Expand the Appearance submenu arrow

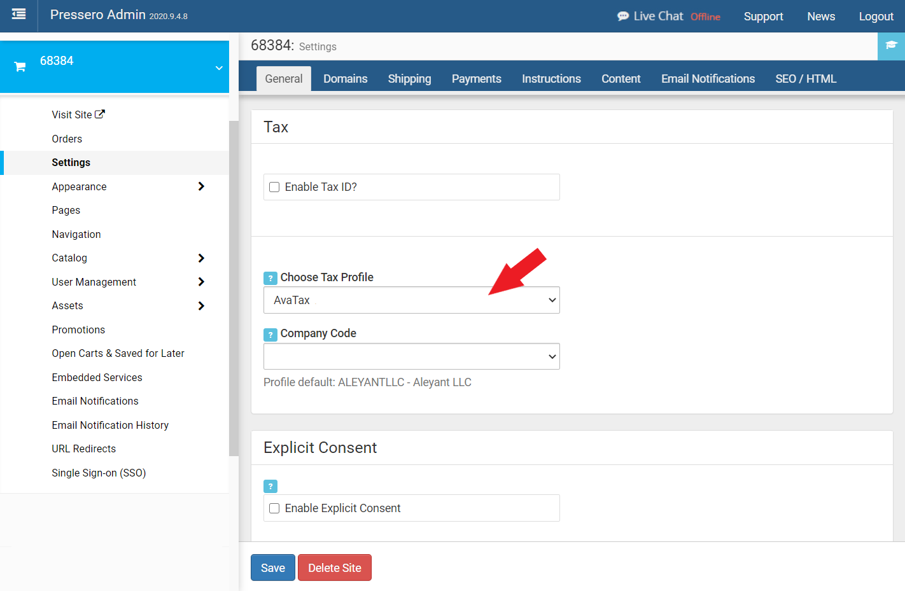pos(201,186)
